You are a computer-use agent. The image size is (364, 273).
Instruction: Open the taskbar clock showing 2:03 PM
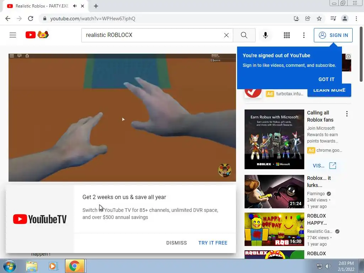pyautogui.click(x=346, y=266)
